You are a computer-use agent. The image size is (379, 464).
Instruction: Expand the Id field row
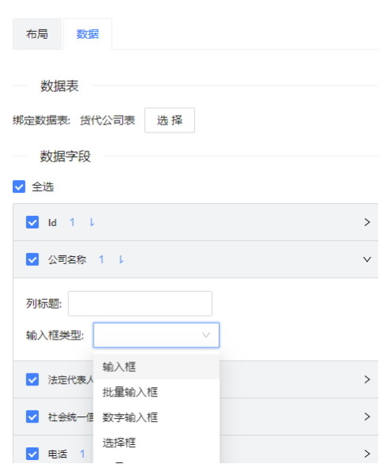tap(367, 222)
